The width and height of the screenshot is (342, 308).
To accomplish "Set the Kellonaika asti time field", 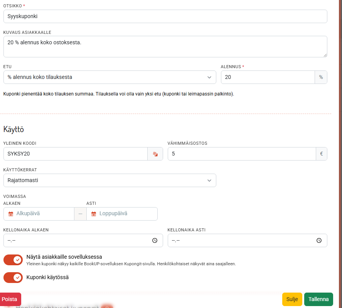I will tap(247, 241).
